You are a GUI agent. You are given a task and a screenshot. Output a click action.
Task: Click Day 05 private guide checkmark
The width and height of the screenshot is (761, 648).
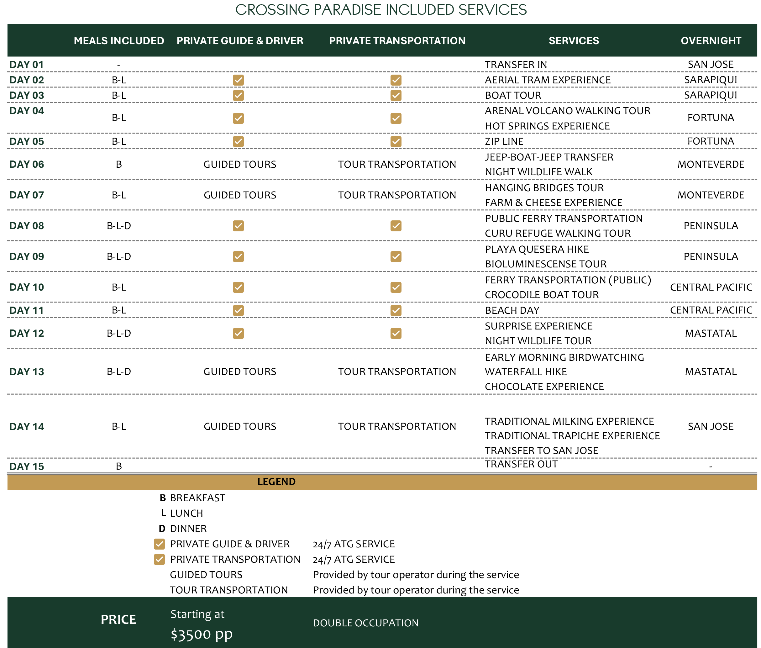click(x=239, y=141)
